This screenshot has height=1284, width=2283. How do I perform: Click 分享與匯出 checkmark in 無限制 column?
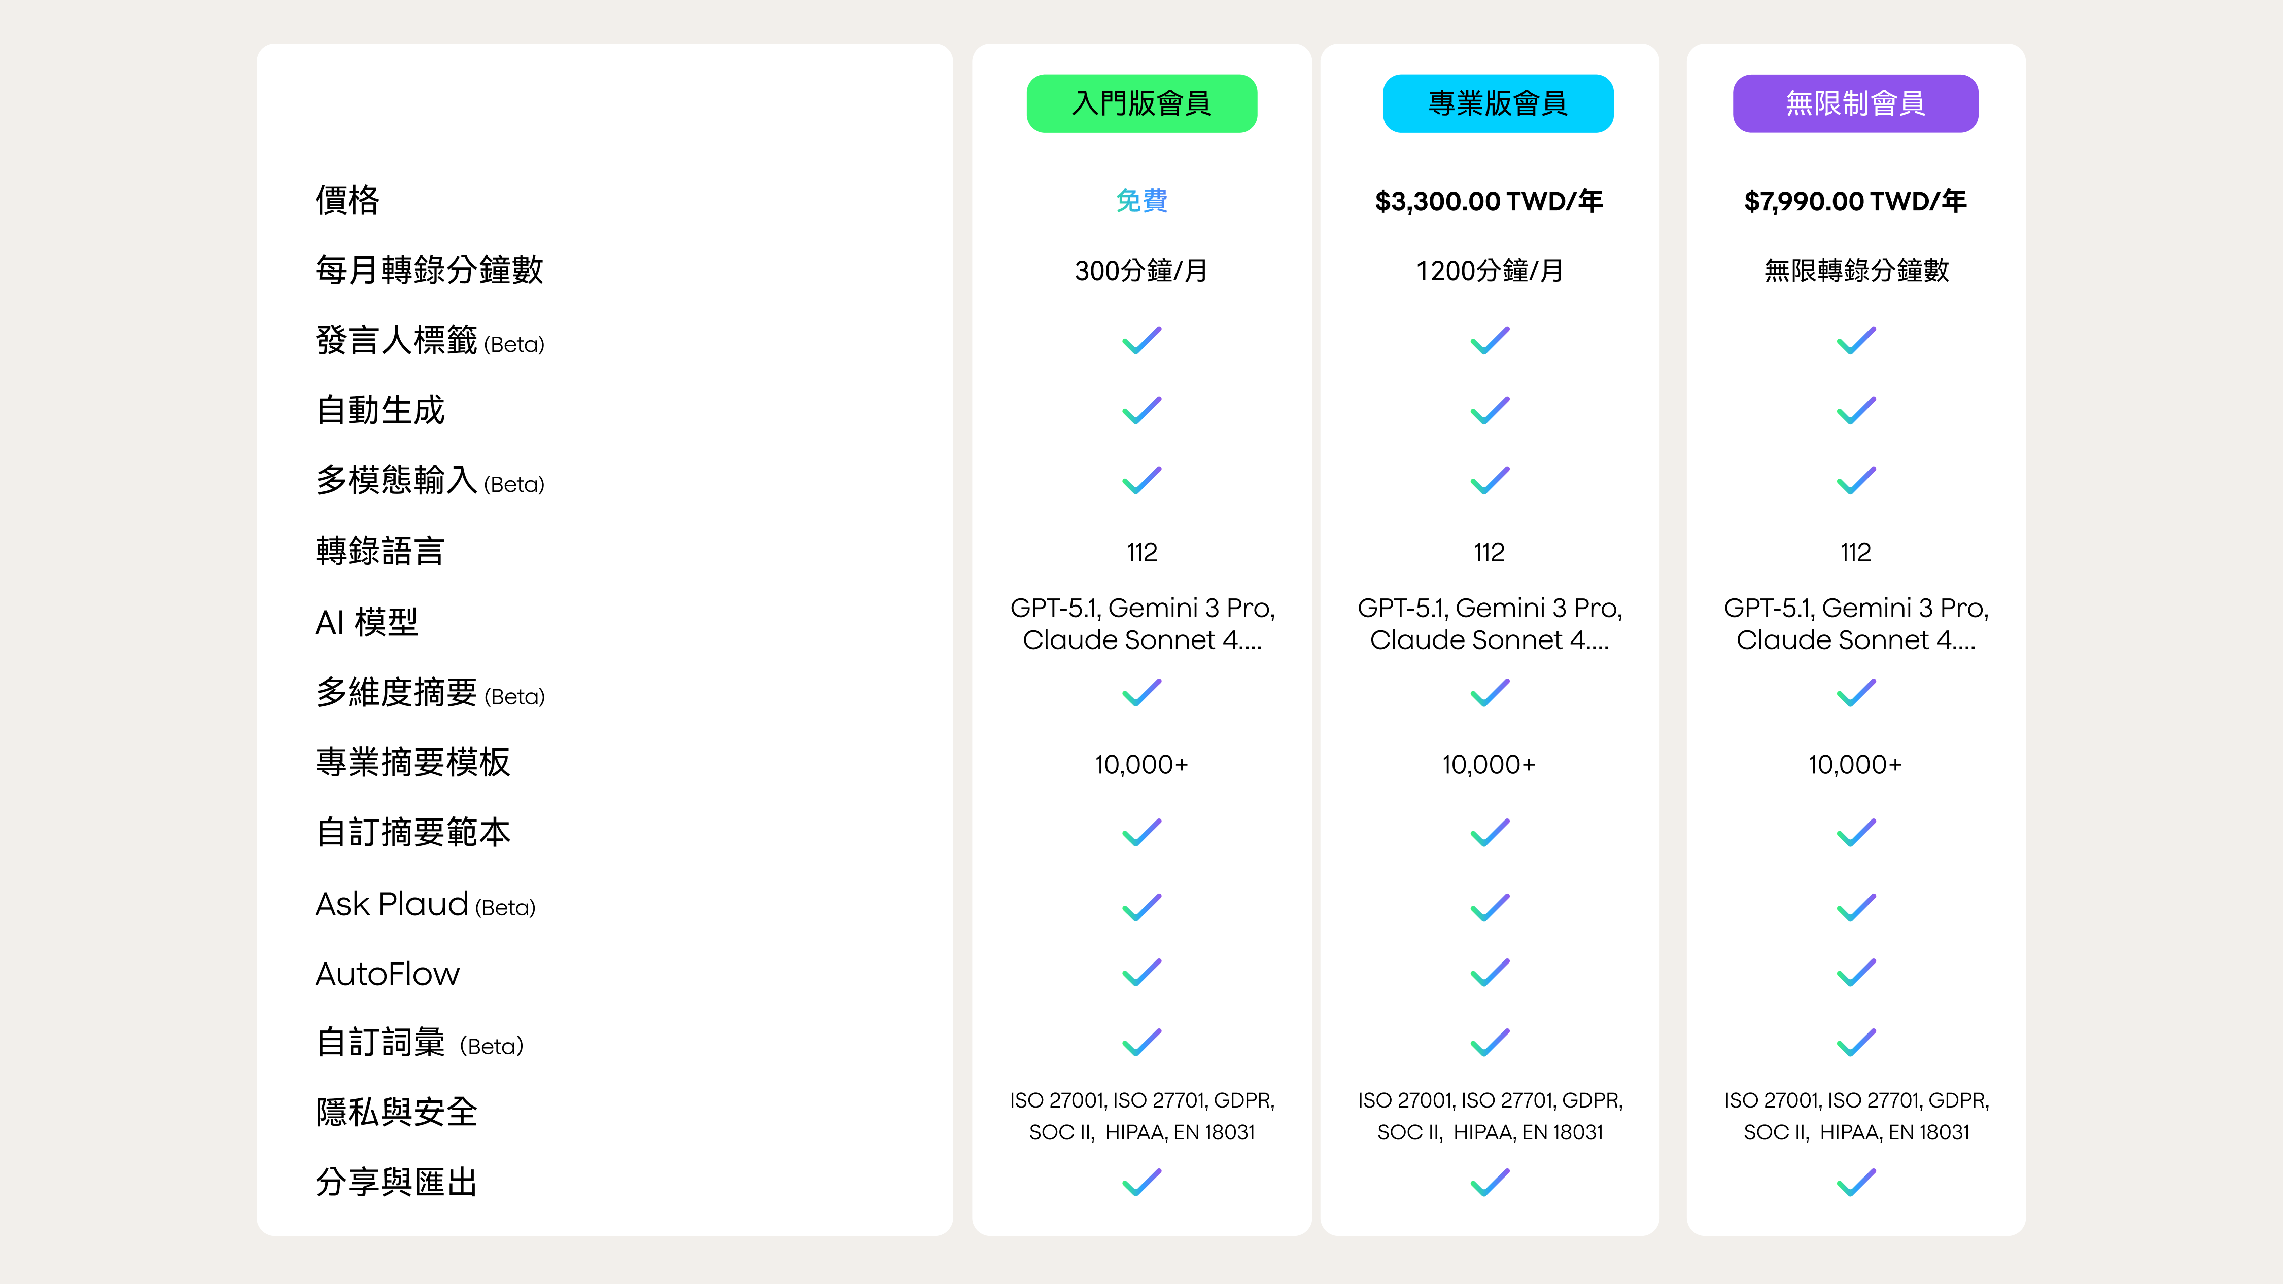(x=1856, y=1182)
